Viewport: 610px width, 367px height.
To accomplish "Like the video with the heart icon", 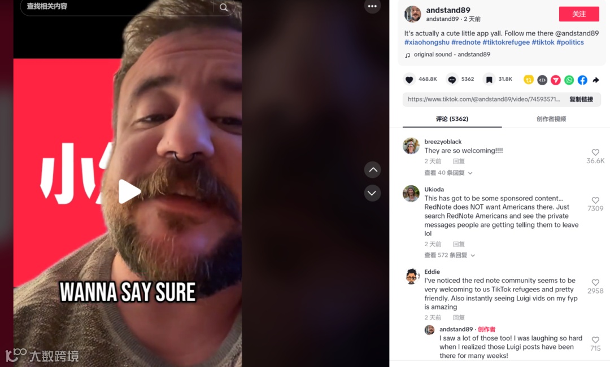I will [x=409, y=80].
